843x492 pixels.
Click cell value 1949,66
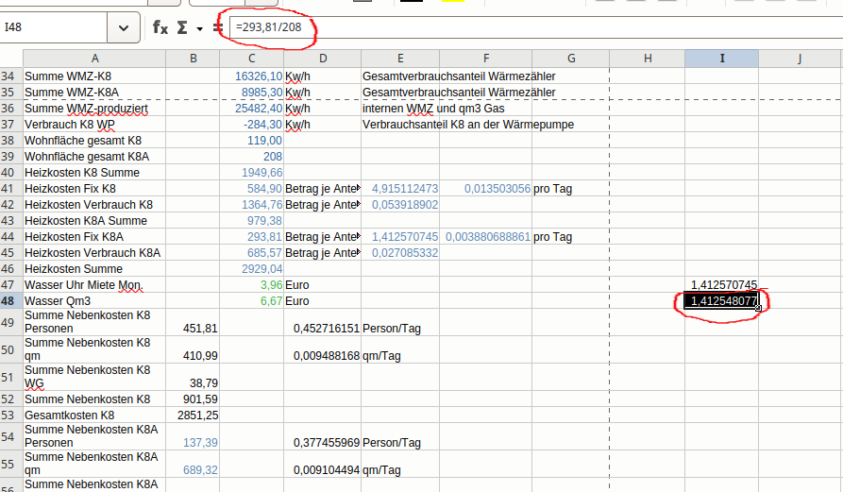point(252,173)
